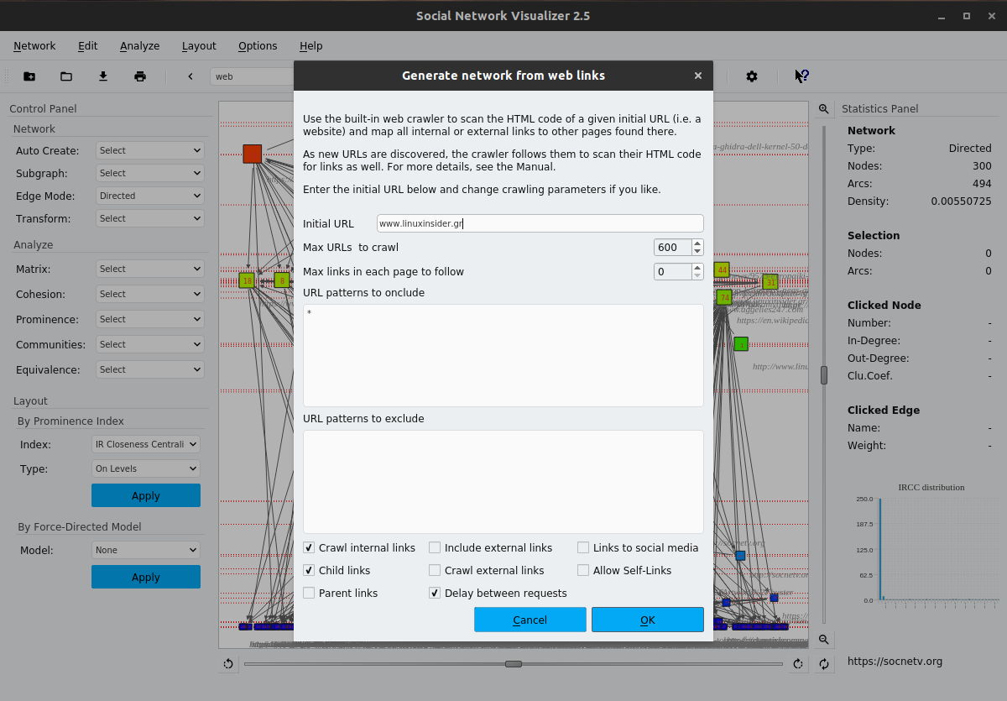Viewport: 1007px width, 701px height.
Task: Apply the Force-Directed Model layout
Action: pos(145,577)
